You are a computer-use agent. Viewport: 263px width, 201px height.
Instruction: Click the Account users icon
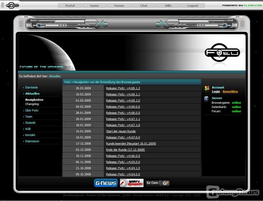click(207, 89)
